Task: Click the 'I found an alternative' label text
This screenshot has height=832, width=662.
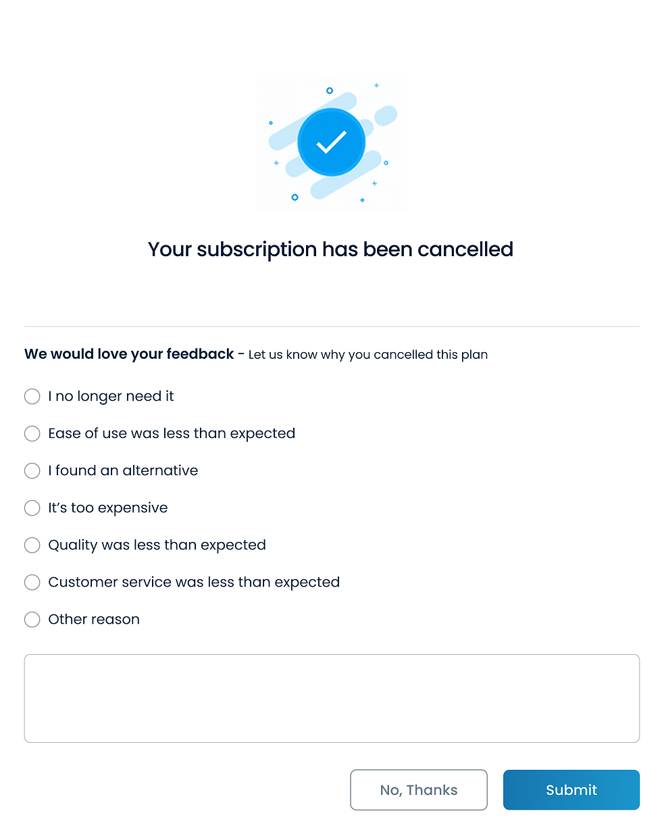Action: coord(123,471)
